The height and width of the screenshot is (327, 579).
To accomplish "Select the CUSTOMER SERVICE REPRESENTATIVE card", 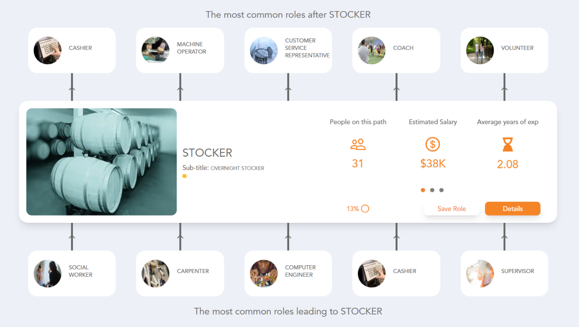I will (288, 50).
